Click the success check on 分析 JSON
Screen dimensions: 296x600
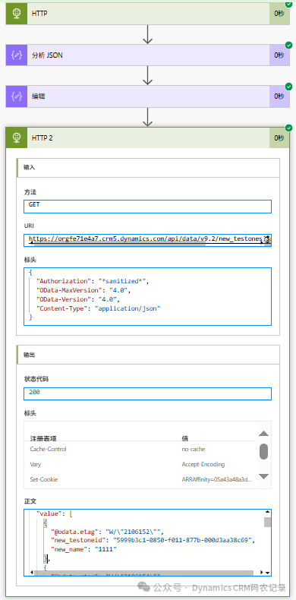point(288,45)
